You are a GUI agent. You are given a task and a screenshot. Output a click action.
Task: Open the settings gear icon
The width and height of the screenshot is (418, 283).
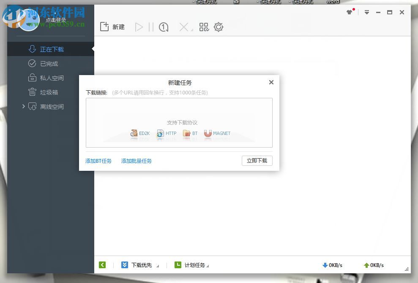[x=219, y=27]
